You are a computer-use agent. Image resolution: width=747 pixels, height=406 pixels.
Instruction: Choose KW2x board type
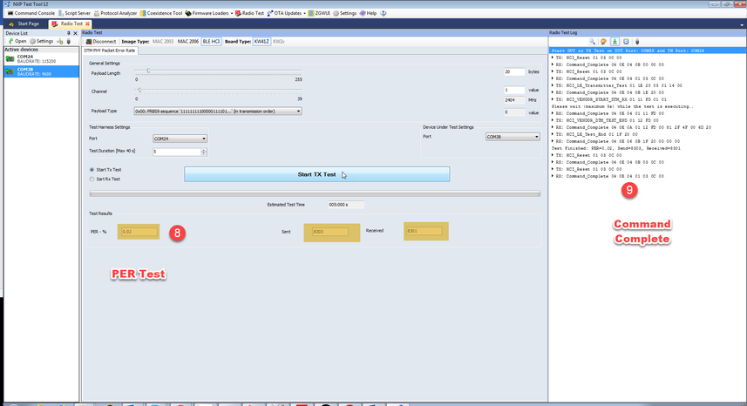[x=279, y=42]
